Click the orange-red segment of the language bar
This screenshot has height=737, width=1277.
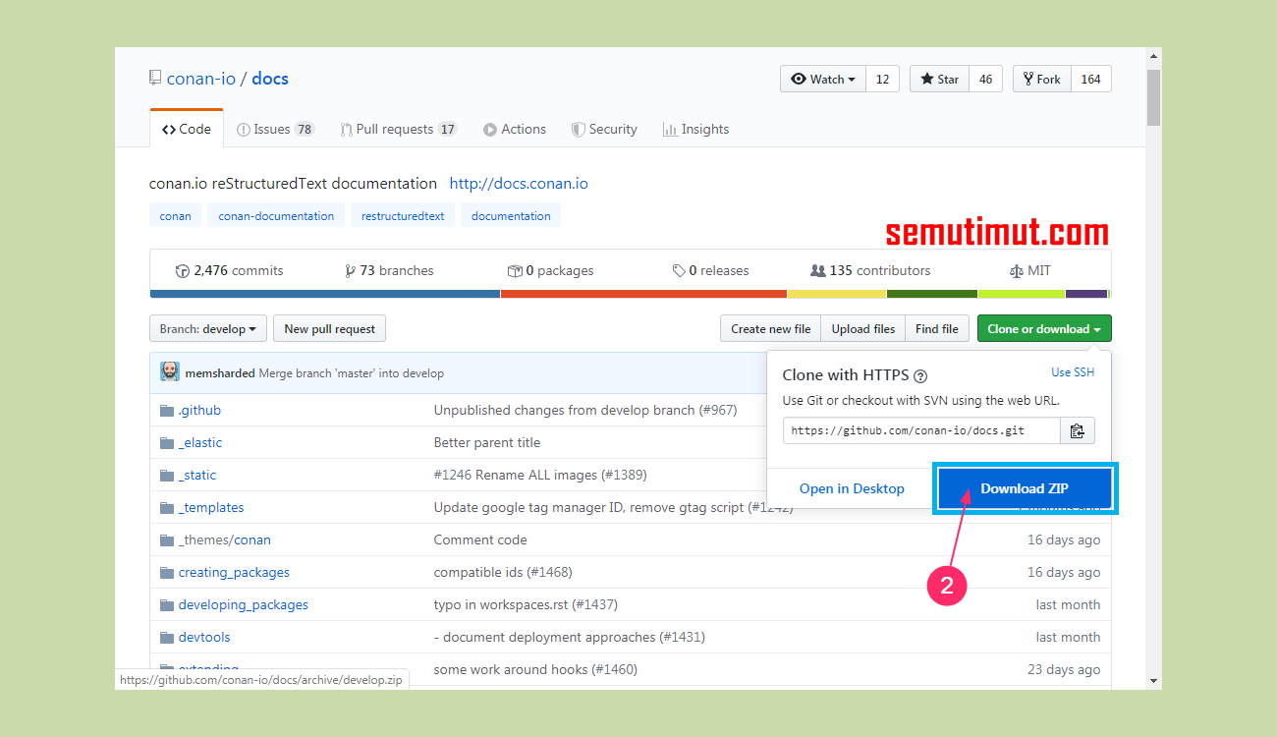[x=643, y=294]
